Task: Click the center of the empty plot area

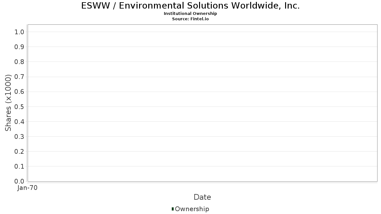Action: [202, 103]
